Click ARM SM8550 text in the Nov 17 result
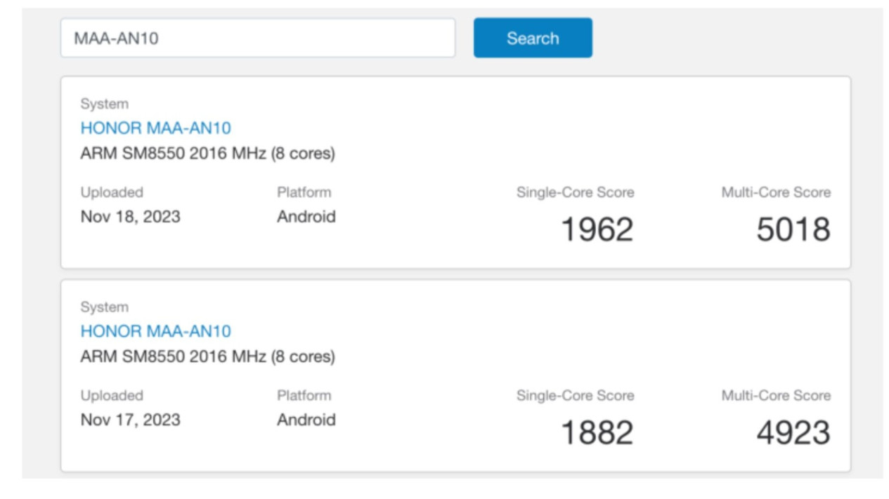Screen dimensions: 889x499 click(207, 357)
